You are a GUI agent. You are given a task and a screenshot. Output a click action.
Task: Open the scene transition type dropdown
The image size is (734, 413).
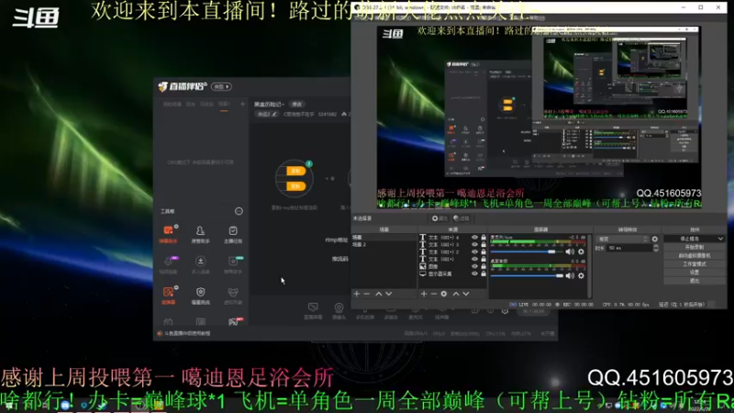click(623, 239)
